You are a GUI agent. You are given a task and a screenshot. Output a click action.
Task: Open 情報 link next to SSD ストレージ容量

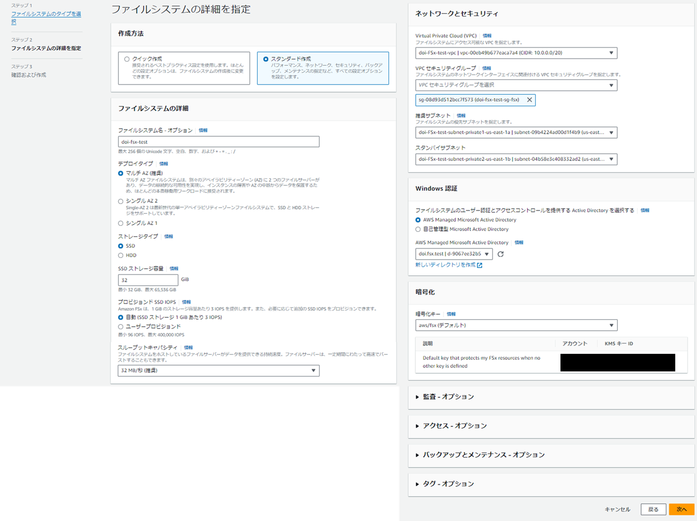pyautogui.click(x=174, y=269)
